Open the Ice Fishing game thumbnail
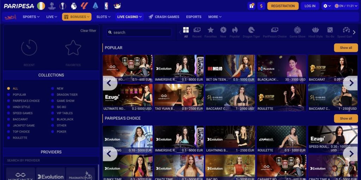This screenshot has width=361, height=180. pos(128,139)
